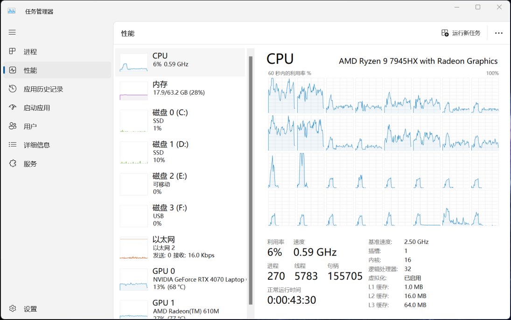The width and height of the screenshot is (511, 320).
Task: Click thread count 5783
Action: click(306, 276)
